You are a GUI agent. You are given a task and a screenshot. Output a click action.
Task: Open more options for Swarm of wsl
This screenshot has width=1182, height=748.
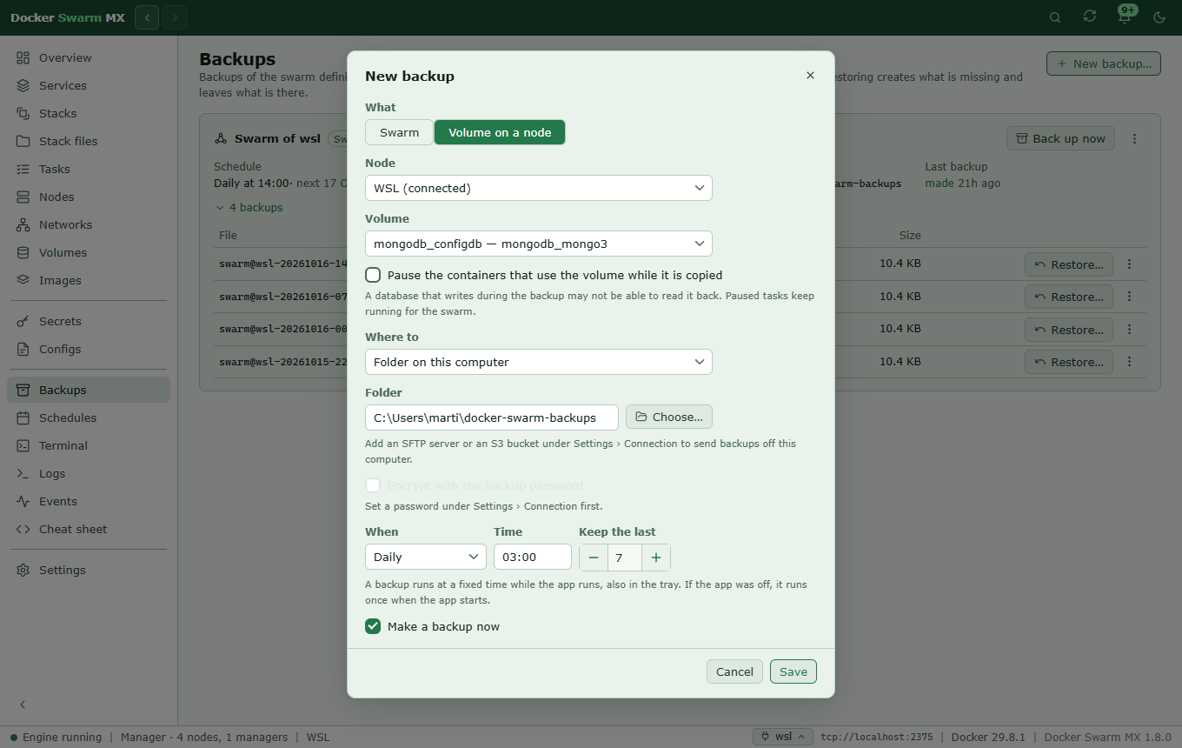[1134, 138]
